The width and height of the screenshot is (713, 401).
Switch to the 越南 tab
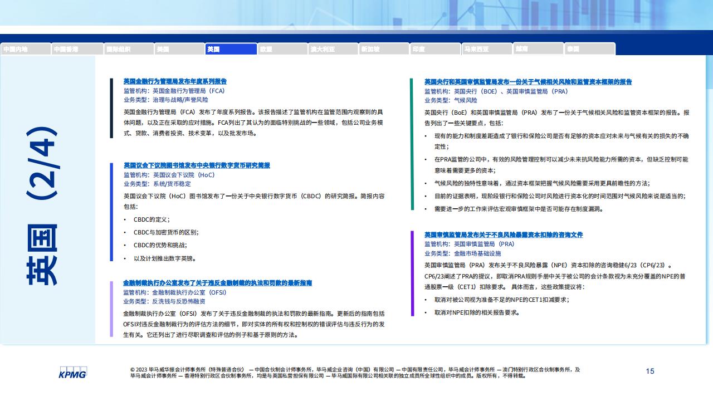538,49
